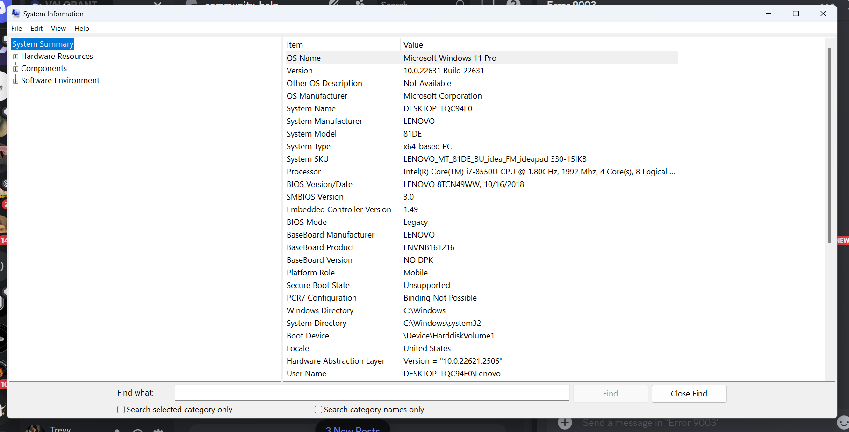Screen dimensions: 849x432
Task: Minimize the System Information window
Action: click(x=769, y=14)
